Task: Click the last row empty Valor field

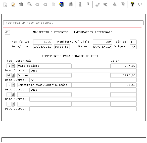Action: click(123, 104)
